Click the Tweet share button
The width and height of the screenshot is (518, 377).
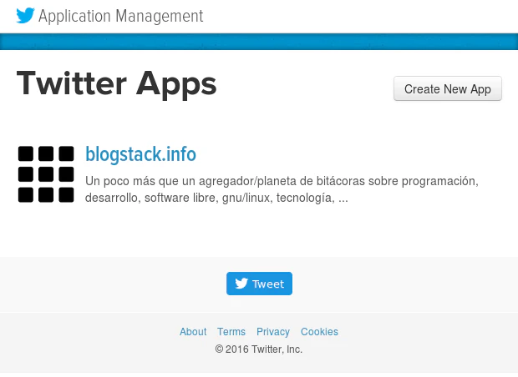click(x=259, y=284)
